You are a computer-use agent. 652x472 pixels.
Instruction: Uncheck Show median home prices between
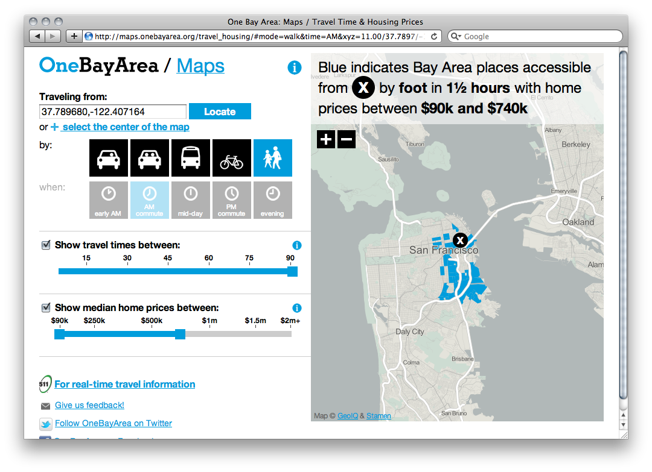pyautogui.click(x=46, y=307)
